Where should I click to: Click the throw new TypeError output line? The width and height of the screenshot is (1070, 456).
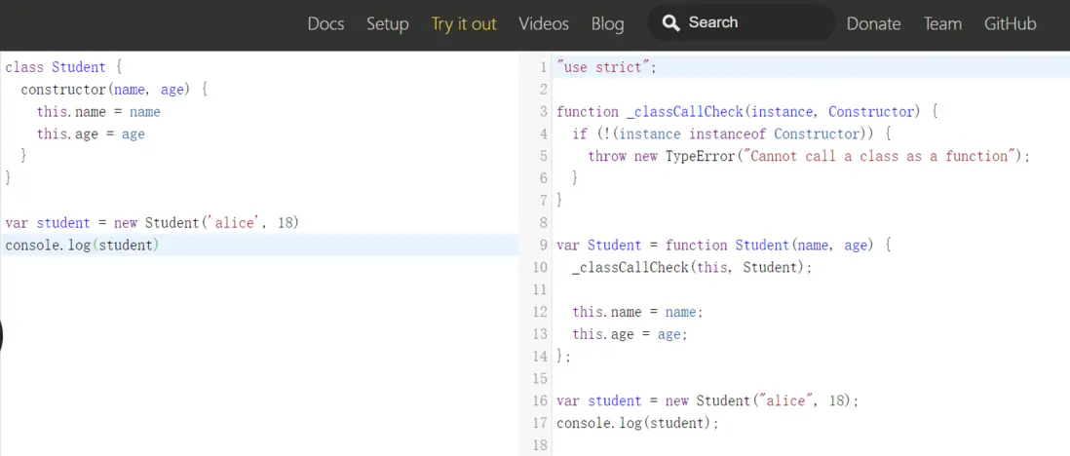click(x=808, y=156)
